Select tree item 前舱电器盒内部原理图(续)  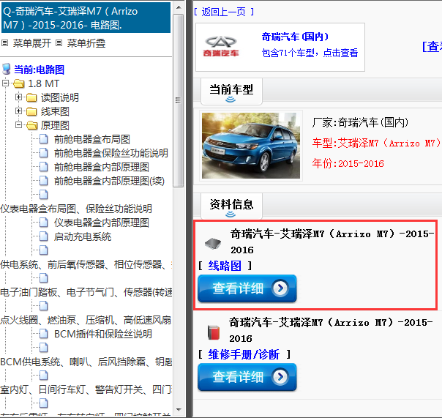point(109,181)
